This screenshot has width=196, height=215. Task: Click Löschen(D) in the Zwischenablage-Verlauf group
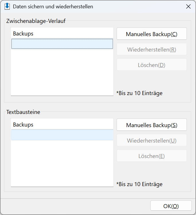click(152, 65)
